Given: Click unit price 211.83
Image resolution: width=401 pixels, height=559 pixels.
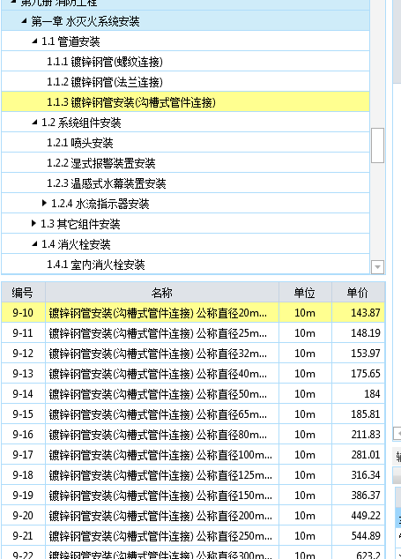Looking at the screenshot, I should (358, 435).
